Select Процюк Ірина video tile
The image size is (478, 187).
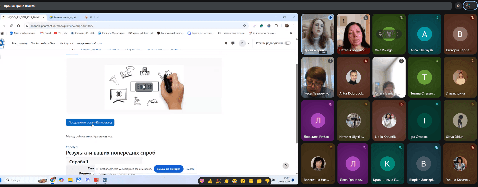click(x=318, y=34)
